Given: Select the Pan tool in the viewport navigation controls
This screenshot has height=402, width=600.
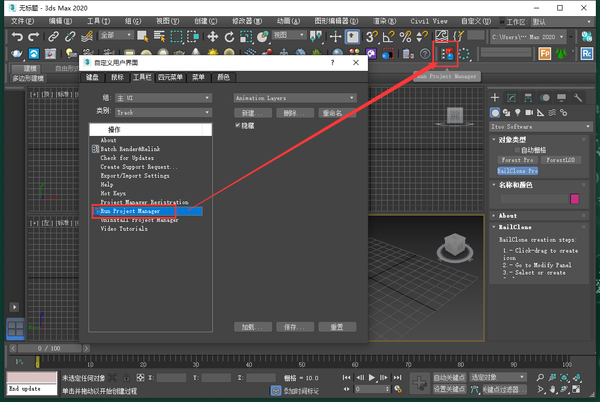Looking at the screenshot, I should click(552, 389).
